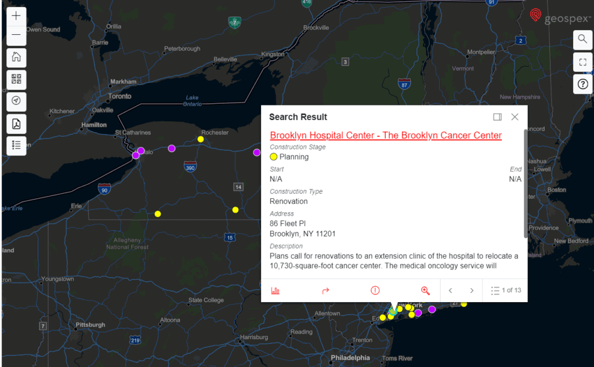The width and height of the screenshot is (594, 367).
Task: Open Brooklyn Hospital Center project link
Action: click(386, 135)
